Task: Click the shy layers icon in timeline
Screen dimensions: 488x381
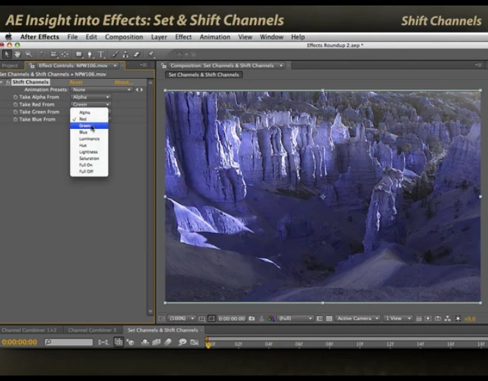Action: tap(145, 342)
